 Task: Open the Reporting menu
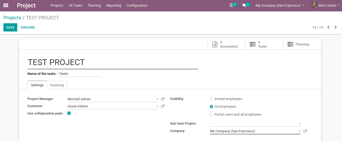[x=114, y=5]
